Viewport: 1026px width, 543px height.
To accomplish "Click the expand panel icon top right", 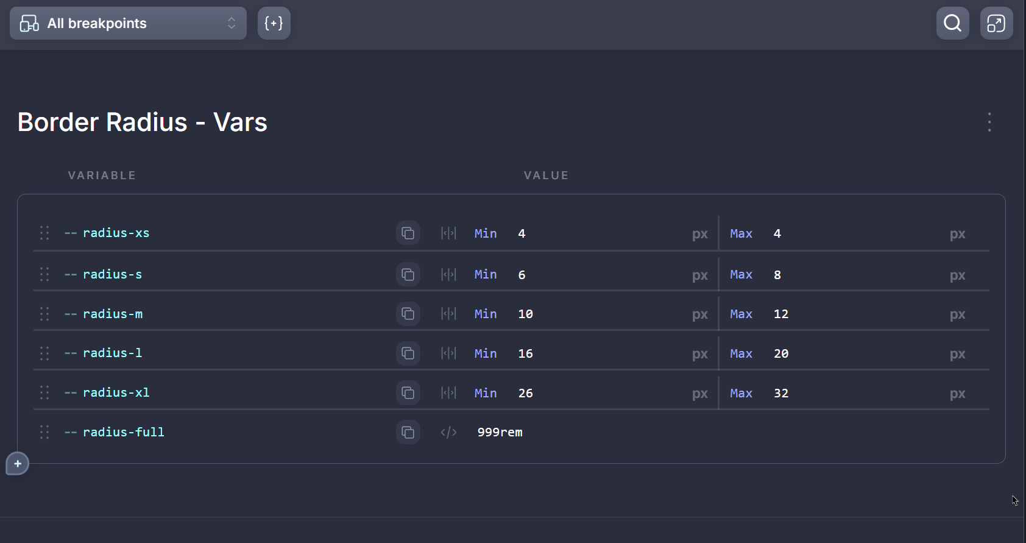I will click(x=996, y=23).
